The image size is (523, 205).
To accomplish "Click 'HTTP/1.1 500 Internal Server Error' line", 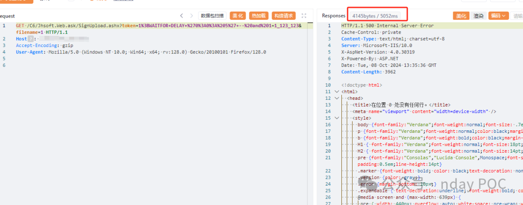I will pos(387,26).
